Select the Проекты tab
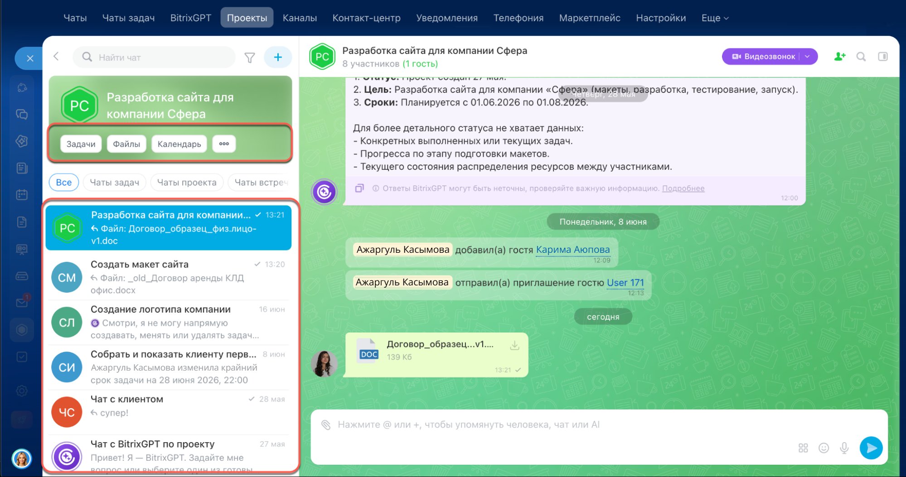Viewport: 906px width, 477px height. click(247, 18)
